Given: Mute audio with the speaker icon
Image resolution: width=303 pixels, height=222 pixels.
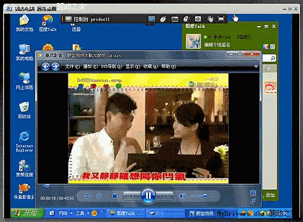Looking at the screenshot, I should coord(182,196).
